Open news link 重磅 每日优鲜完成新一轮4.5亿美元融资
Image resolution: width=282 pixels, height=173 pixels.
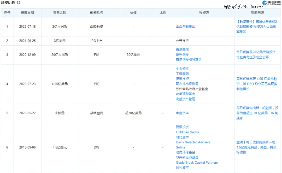coord(256,147)
